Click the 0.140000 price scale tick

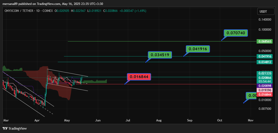click(x=265, y=20)
